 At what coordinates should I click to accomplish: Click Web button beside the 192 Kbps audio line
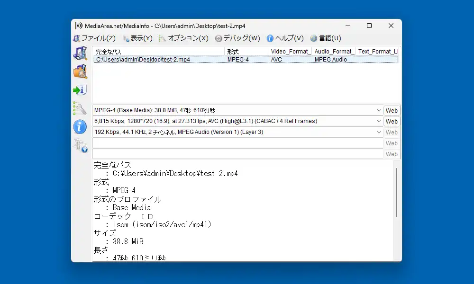point(392,132)
